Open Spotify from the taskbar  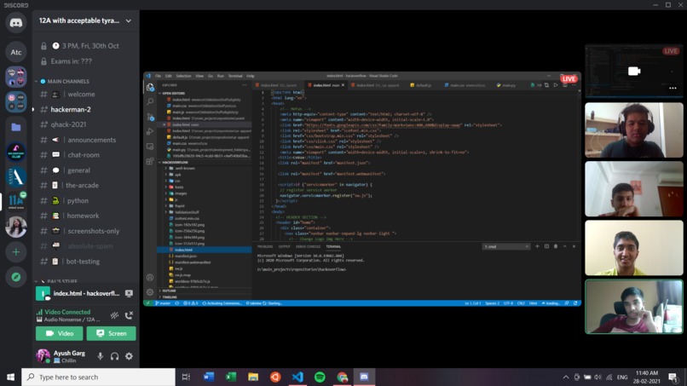(x=320, y=377)
